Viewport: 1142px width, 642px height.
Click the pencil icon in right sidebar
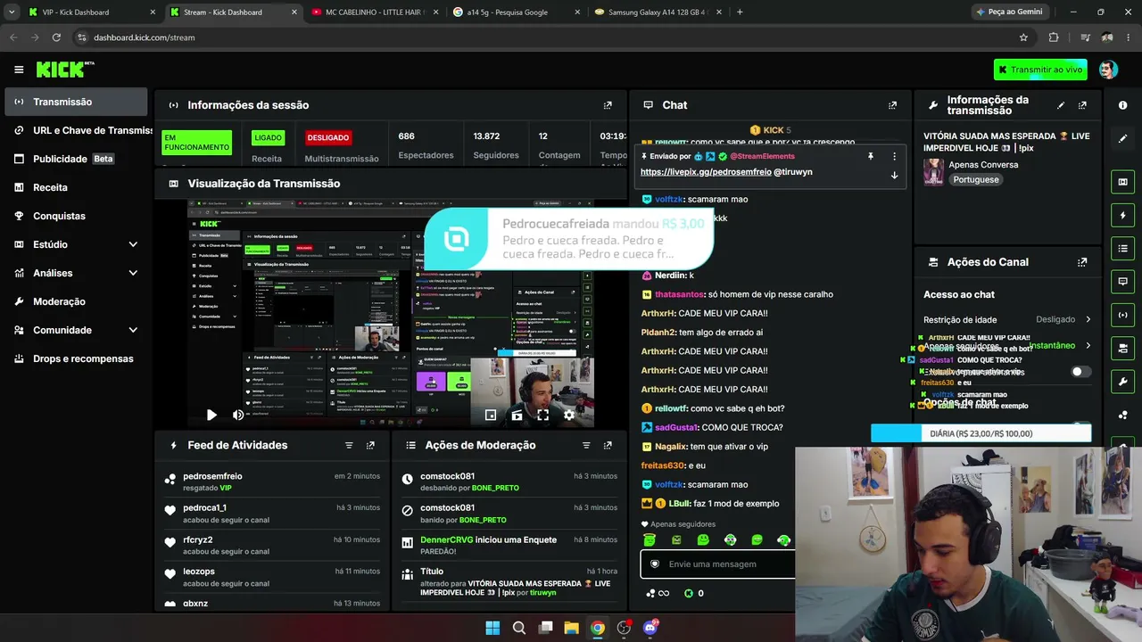(x=1122, y=139)
